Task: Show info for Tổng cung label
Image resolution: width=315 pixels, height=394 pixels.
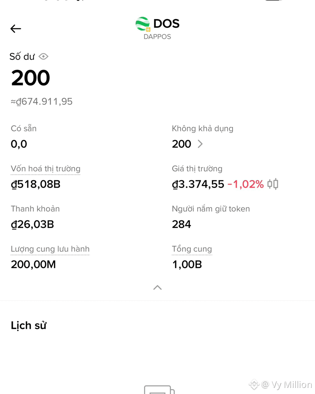Action: (192, 249)
